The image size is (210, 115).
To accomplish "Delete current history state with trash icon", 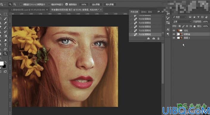I will point(158,38).
